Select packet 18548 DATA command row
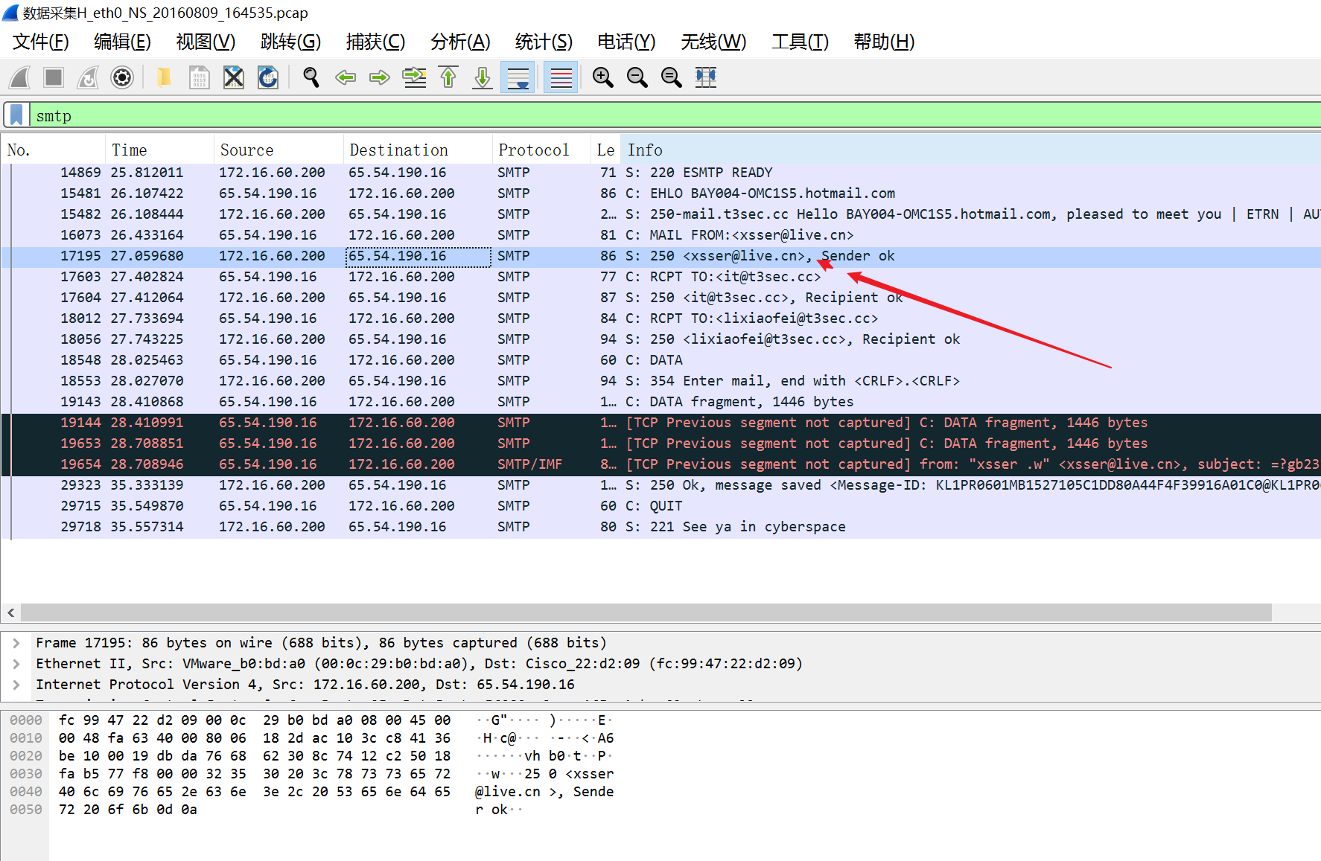Image resolution: width=1321 pixels, height=861 pixels. point(661,360)
